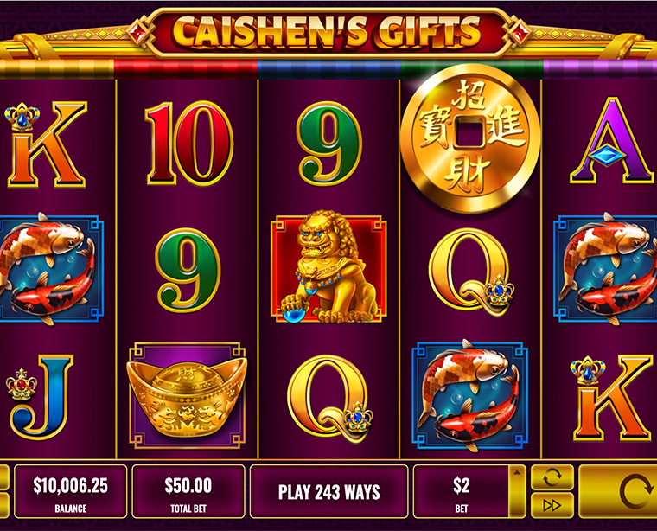Click the blue J symbol

tap(41, 396)
